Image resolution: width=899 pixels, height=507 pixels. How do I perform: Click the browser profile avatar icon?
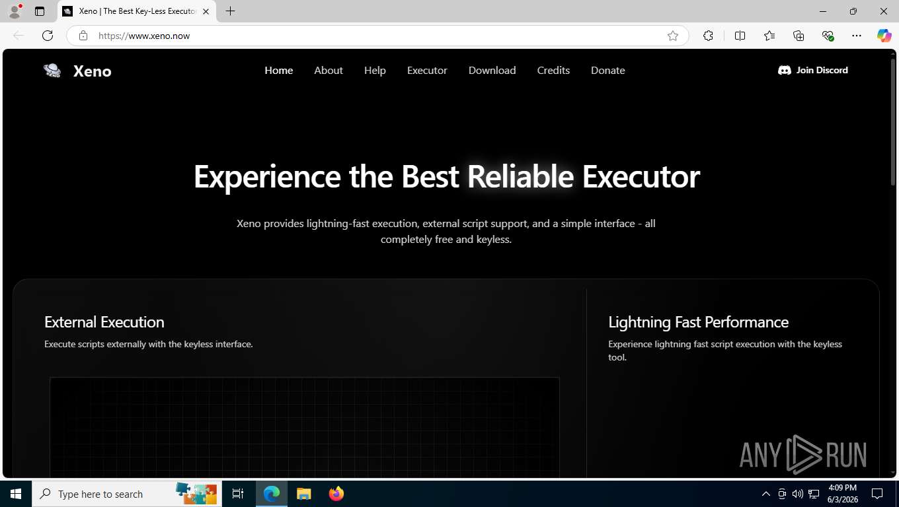pyautogui.click(x=15, y=11)
